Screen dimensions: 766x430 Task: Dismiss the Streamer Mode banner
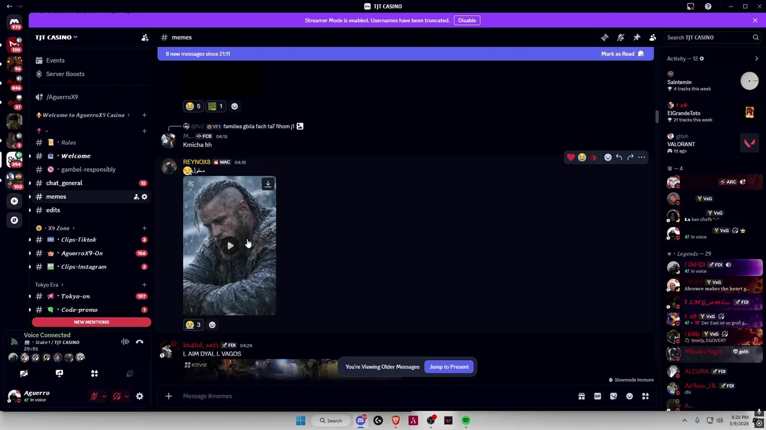tap(755, 20)
